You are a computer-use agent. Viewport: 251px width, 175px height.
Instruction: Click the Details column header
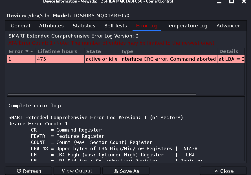coord(229,51)
